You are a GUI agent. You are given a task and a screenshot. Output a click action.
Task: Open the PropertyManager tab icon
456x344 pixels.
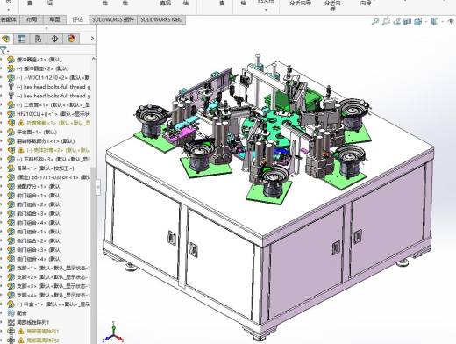[x=22, y=39]
